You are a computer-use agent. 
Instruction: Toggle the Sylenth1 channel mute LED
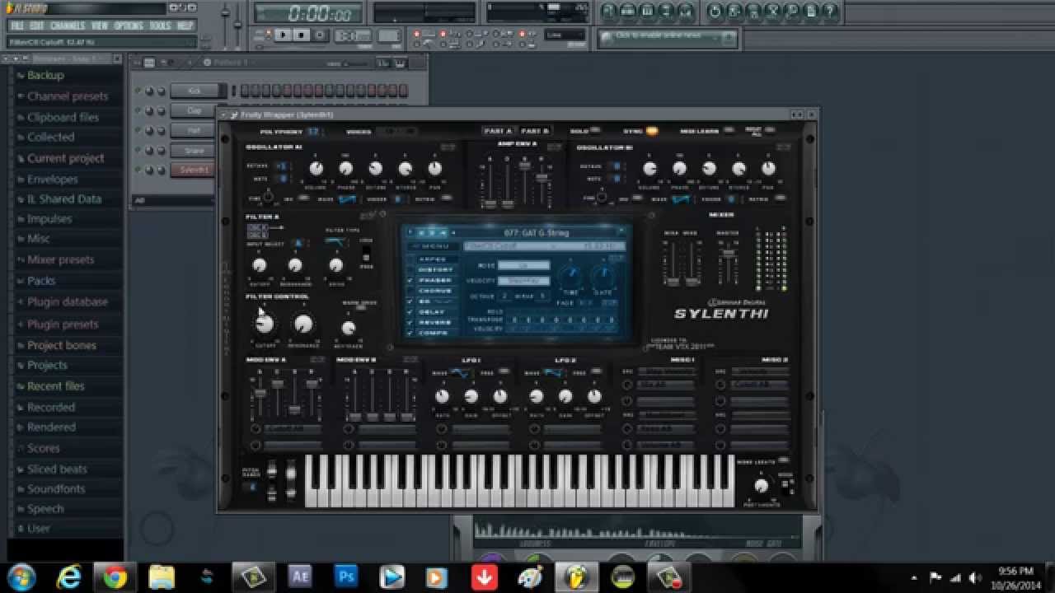(x=138, y=170)
